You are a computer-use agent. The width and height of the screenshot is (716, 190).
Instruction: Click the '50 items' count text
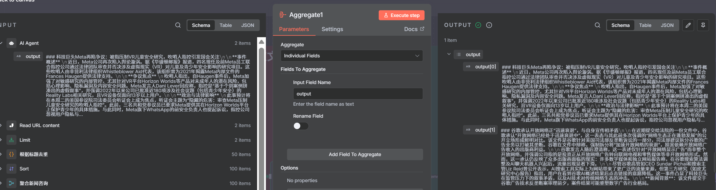[241, 154]
